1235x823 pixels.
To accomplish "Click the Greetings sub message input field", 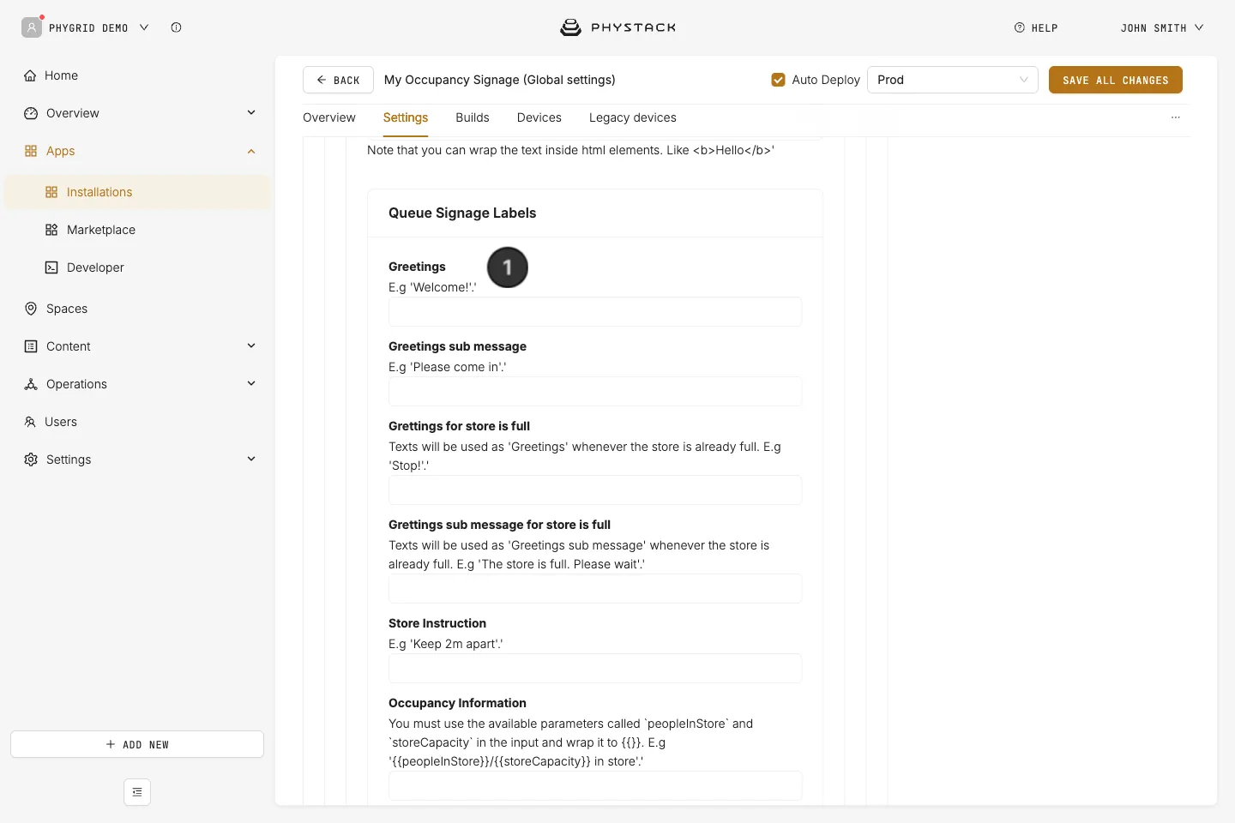I will [595, 392].
